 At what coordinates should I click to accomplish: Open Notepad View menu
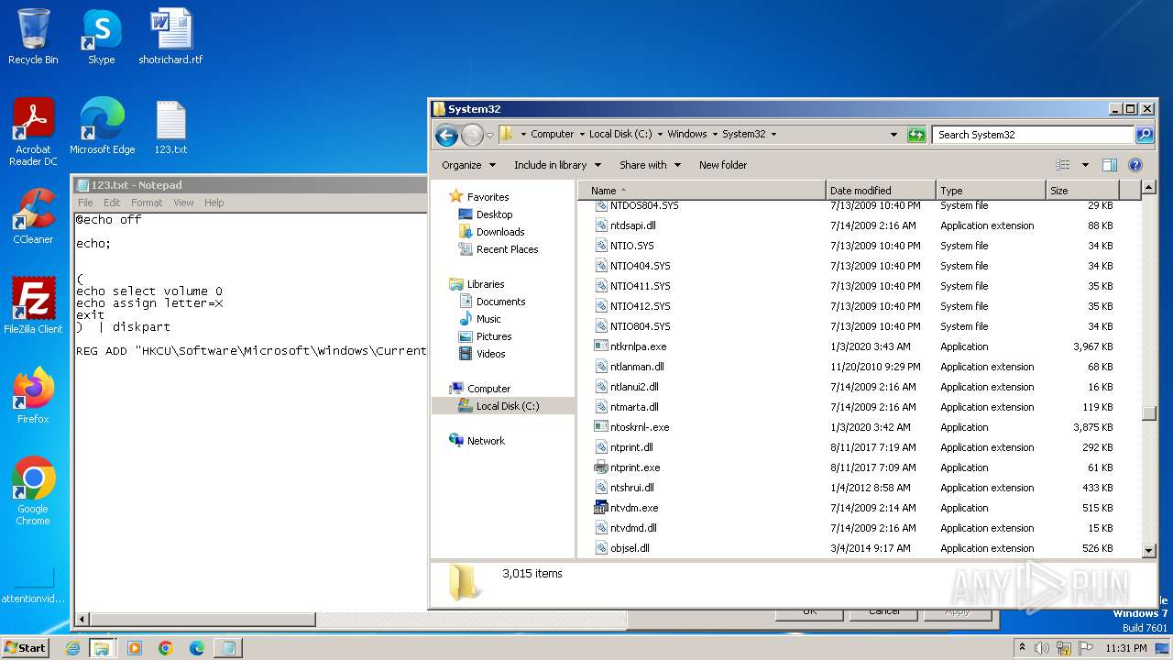[x=183, y=203]
